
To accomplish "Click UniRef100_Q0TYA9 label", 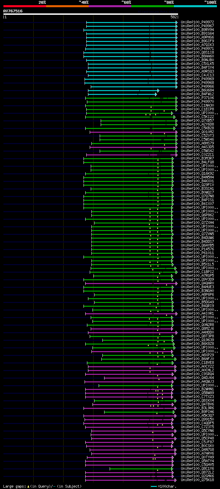I will pyautogui.click(x=197, y=457).
